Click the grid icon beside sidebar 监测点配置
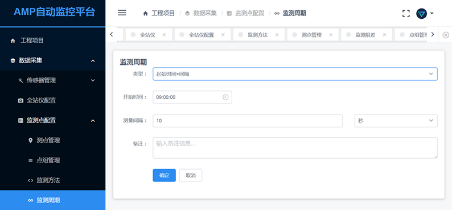The height and width of the screenshot is (210, 452). pos(20,121)
